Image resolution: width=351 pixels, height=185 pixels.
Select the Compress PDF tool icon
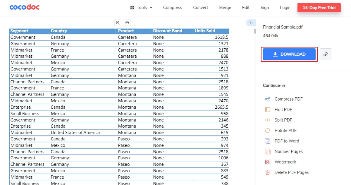click(267, 99)
